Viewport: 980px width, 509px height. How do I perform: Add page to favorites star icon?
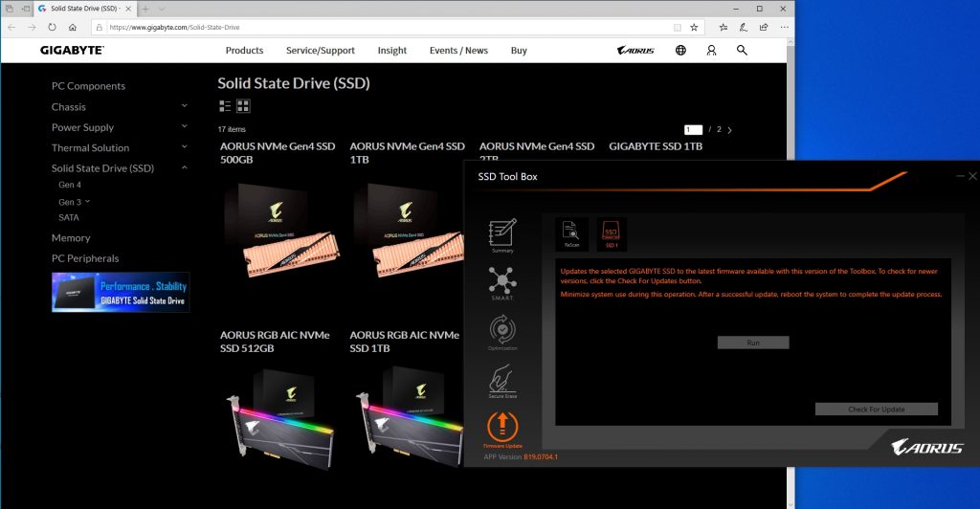(694, 28)
